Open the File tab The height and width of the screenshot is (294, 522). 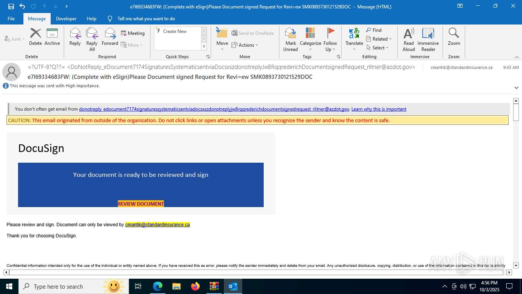coord(11,19)
